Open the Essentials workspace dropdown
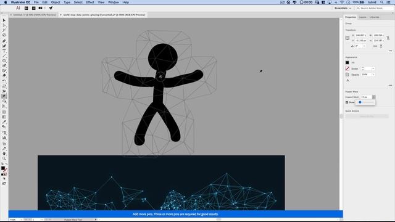The width and height of the screenshot is (395, 222). pyautogui.click(x=343, y=8)
